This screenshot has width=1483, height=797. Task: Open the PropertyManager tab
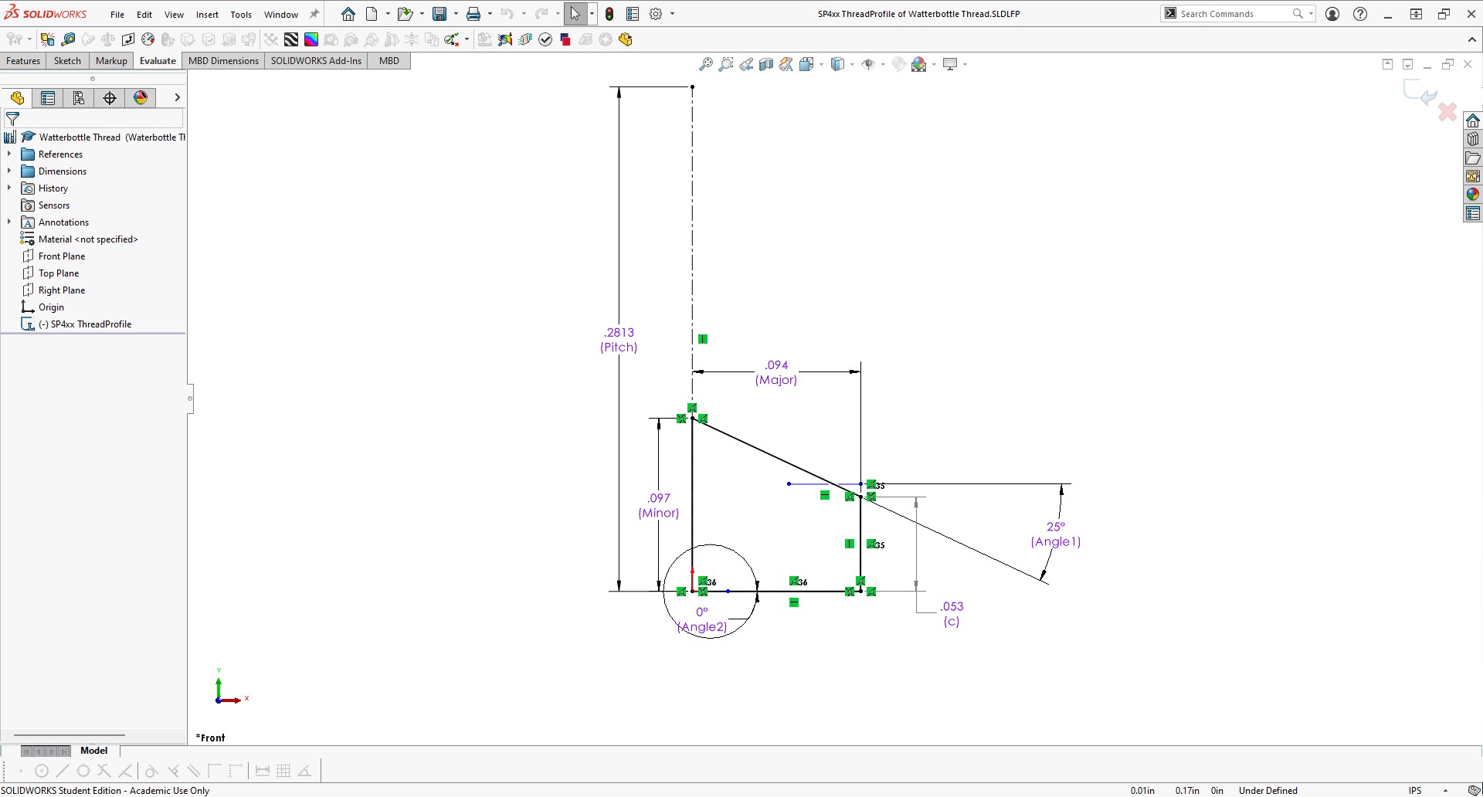[48, 98]
